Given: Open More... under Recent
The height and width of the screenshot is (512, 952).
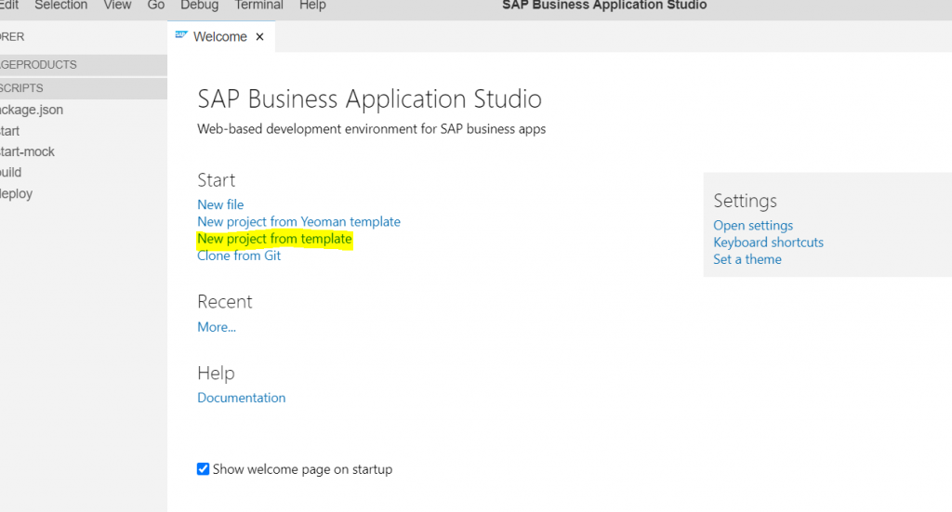Looking at the screenshot, I should (217, 327).
